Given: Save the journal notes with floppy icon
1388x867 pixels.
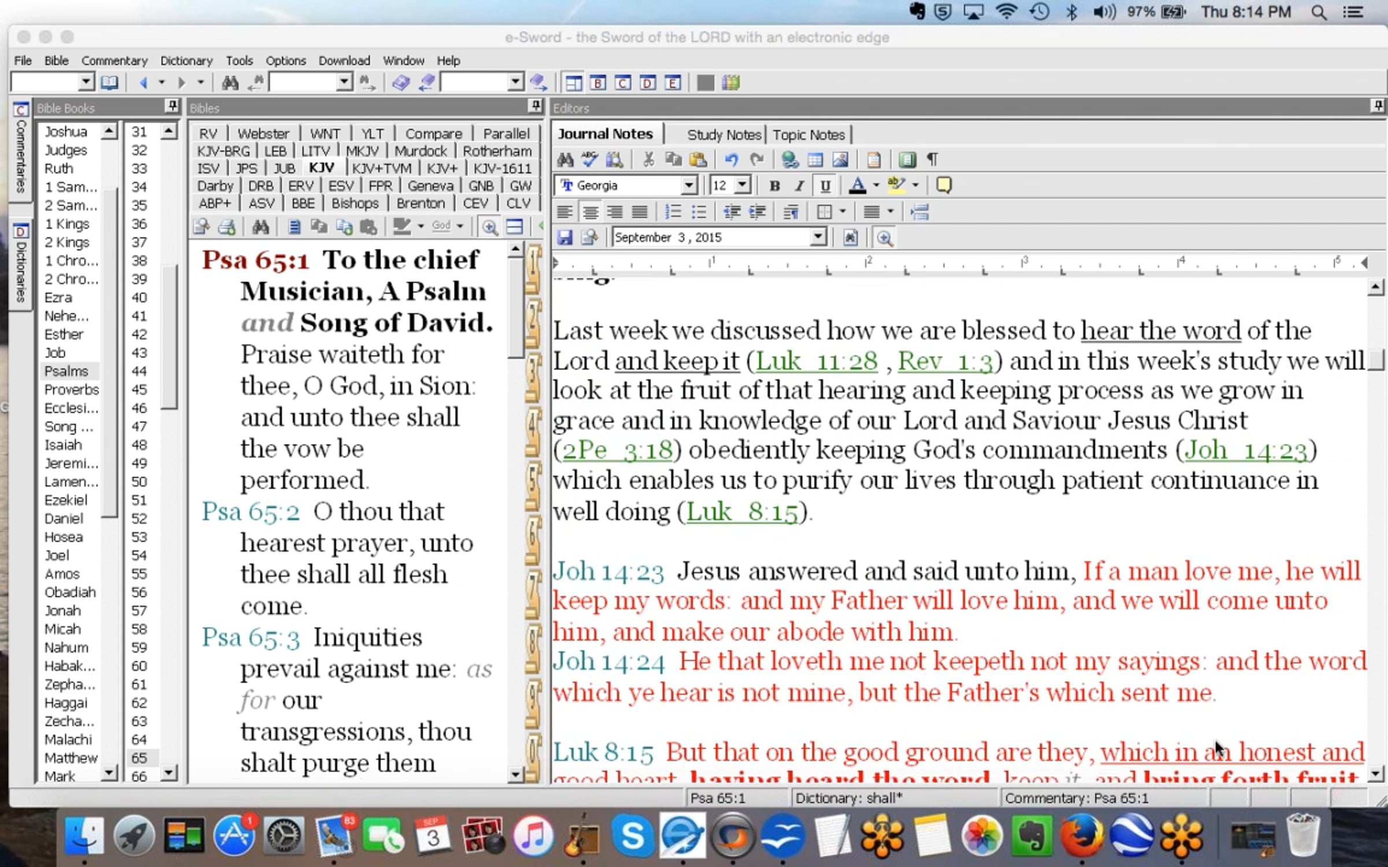Looking at the screenshot, I should tap(564, 238).
